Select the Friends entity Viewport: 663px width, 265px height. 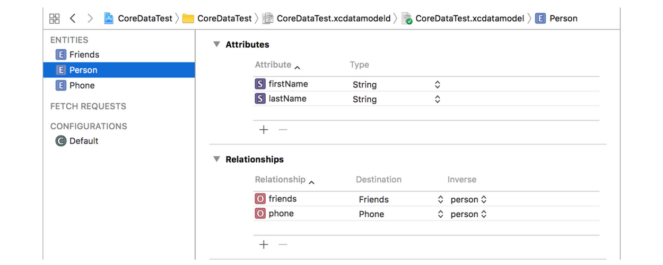pos(84,55)
